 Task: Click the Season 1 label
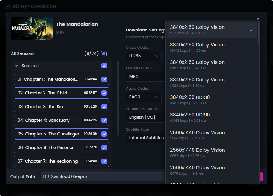[x=31, y=66]
